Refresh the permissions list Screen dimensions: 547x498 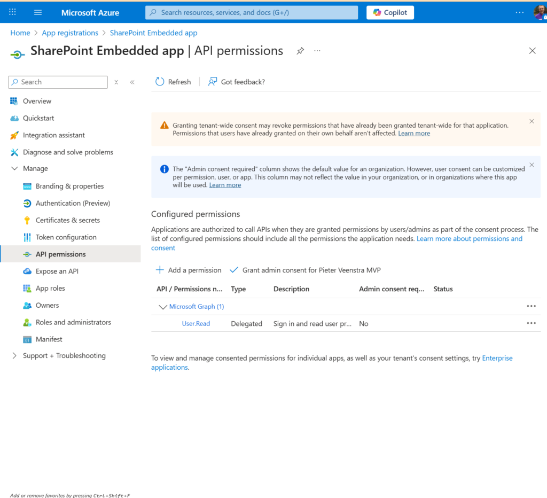(173, 82)
